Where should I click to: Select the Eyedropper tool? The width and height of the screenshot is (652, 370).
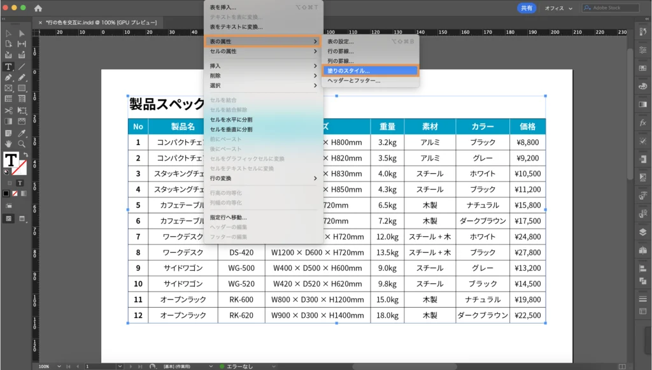pos(22,132)
